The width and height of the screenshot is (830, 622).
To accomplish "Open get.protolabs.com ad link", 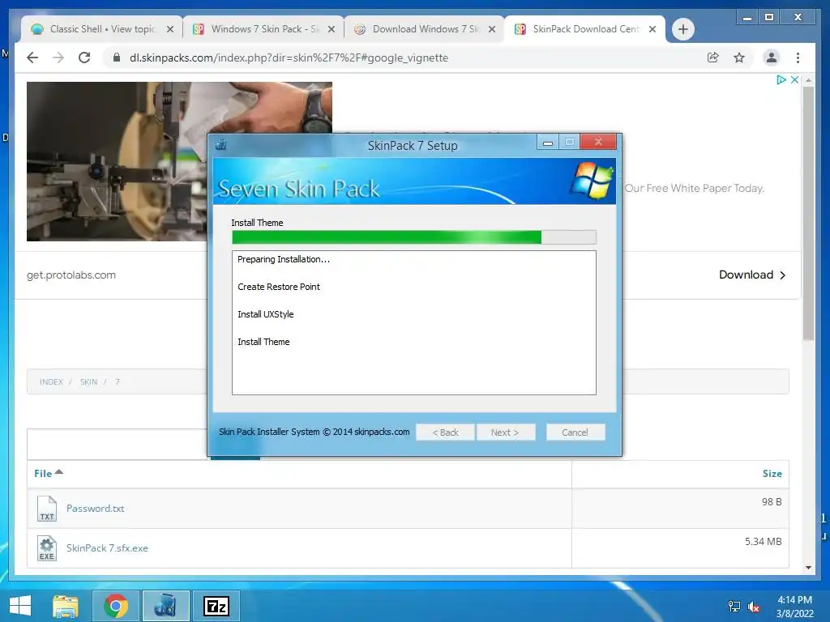I will tap(71, 275).
